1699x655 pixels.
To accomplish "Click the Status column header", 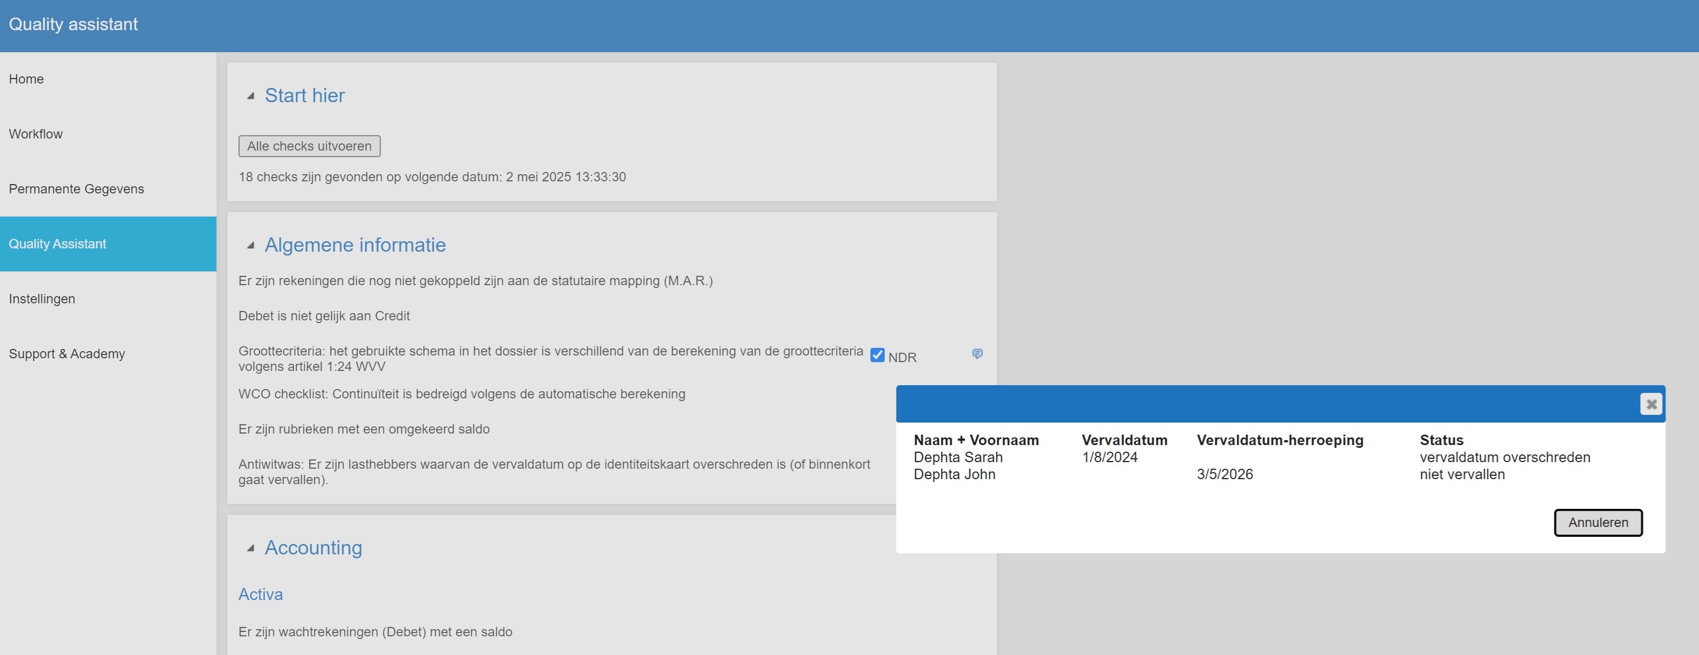I will click(x=1442, y=440).
